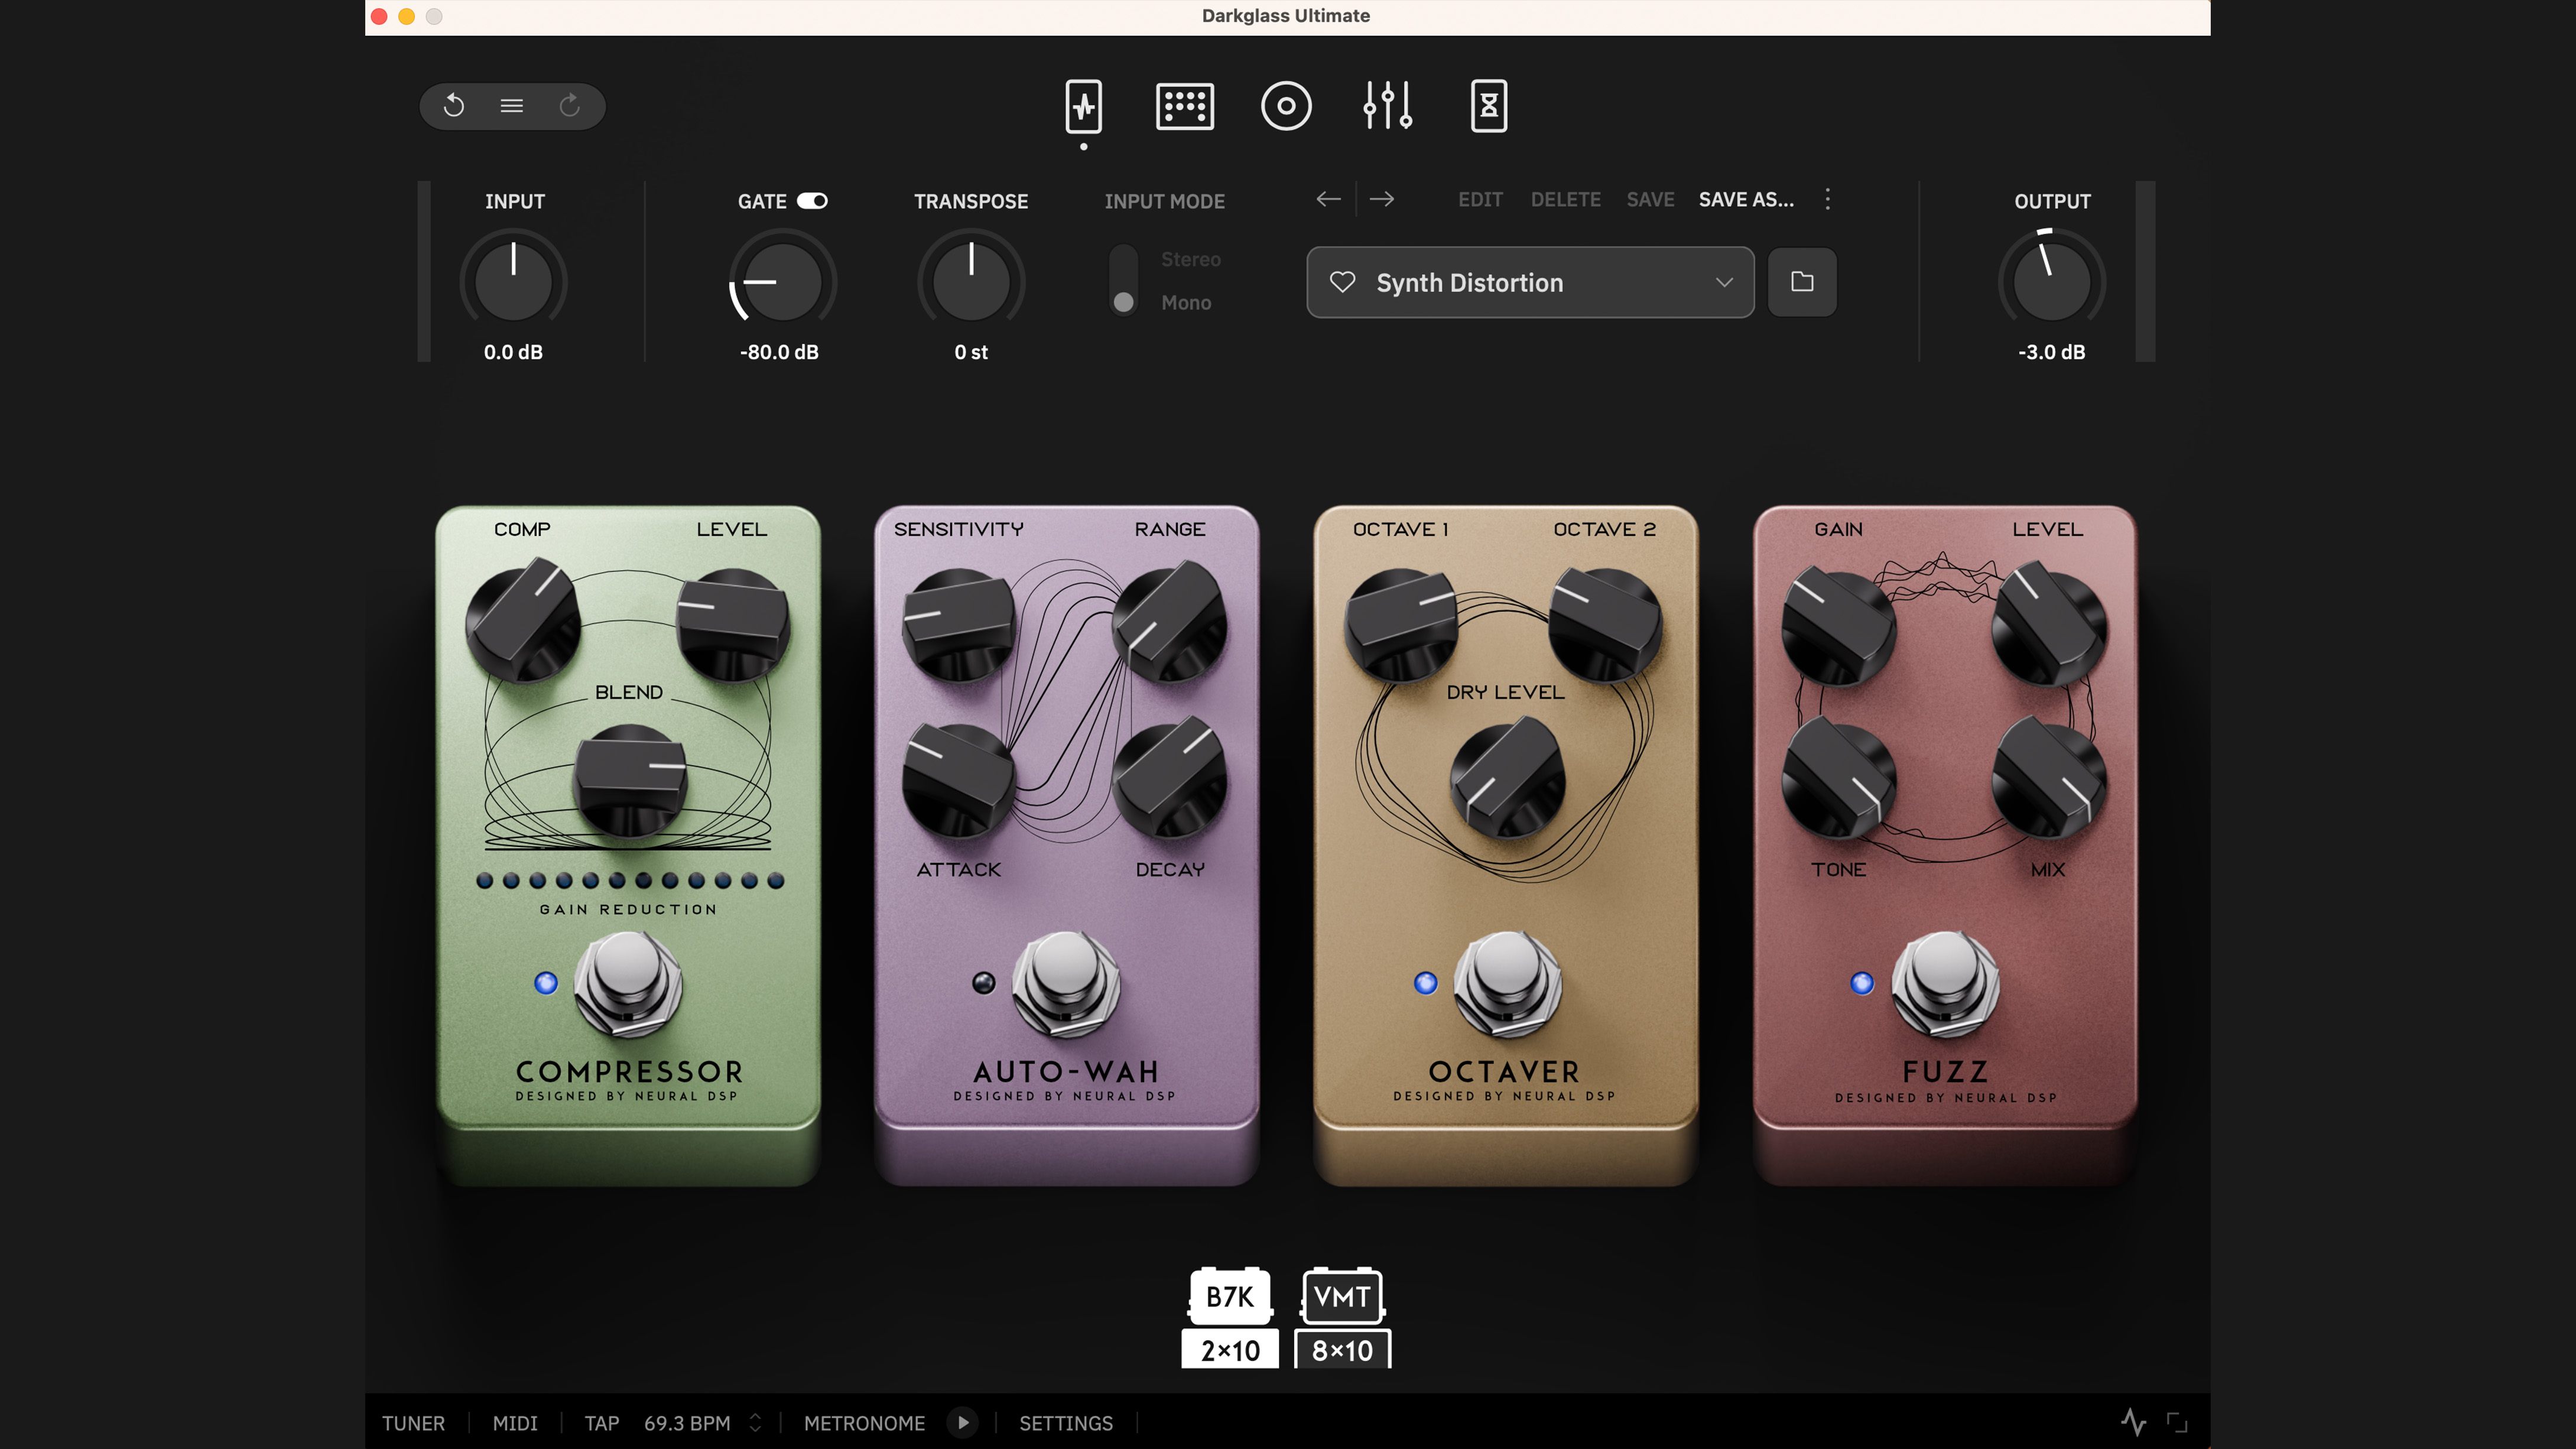Click the 0 st transpose value
This screenshot has width=2576, height=1449.
click(x=971, y=352)
